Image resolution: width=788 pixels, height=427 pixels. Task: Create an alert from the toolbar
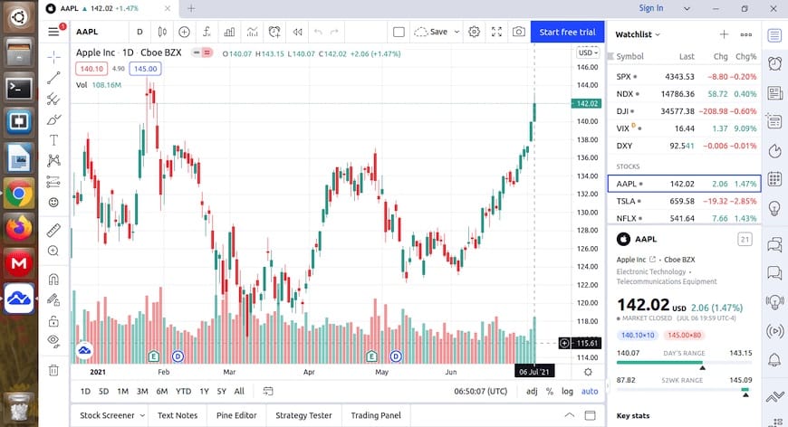pos(274,32)
